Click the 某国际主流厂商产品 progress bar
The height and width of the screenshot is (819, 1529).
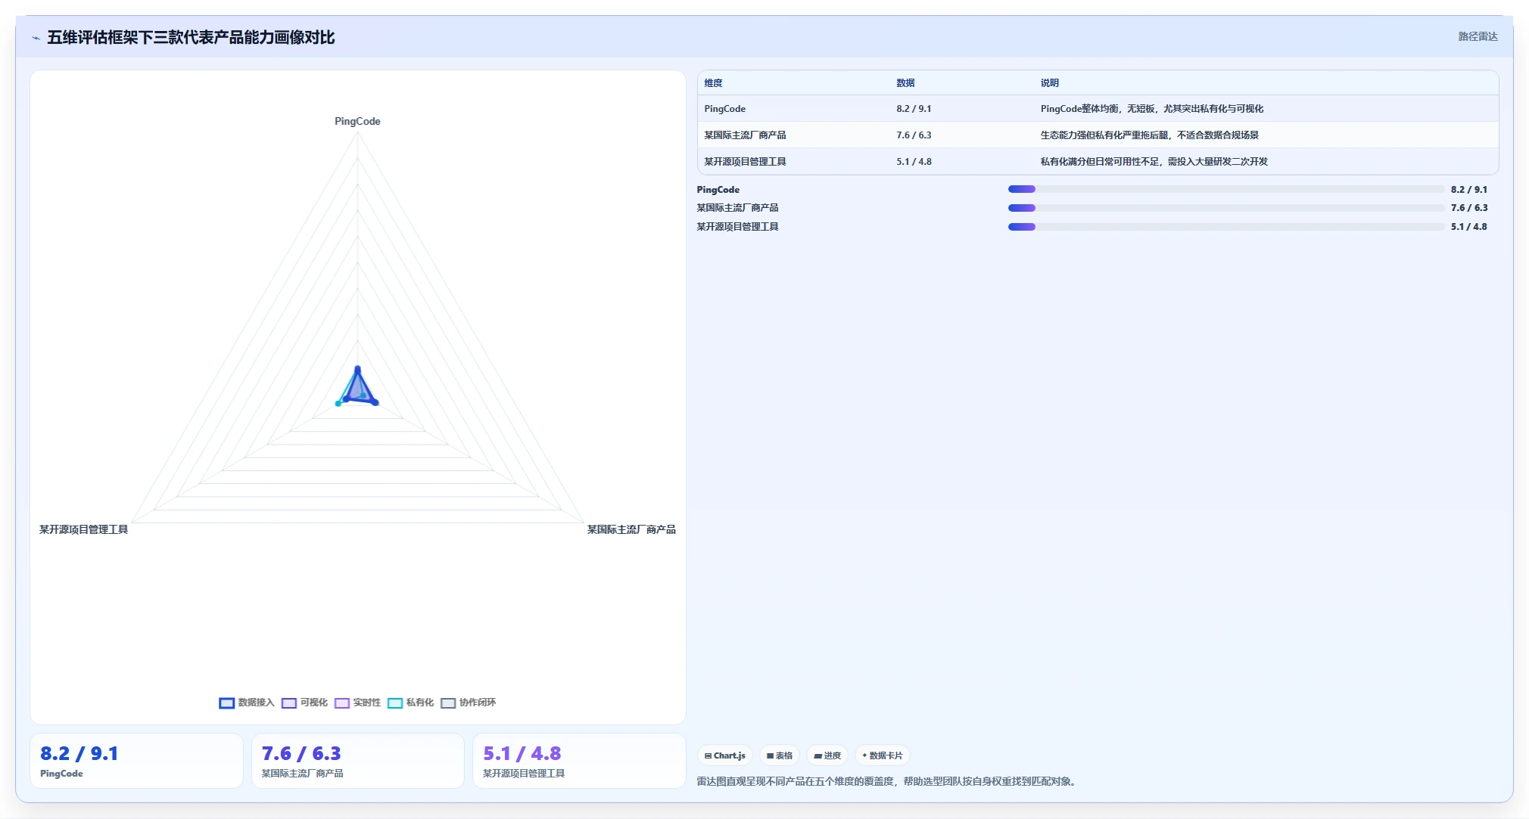tap(1226, 208)
